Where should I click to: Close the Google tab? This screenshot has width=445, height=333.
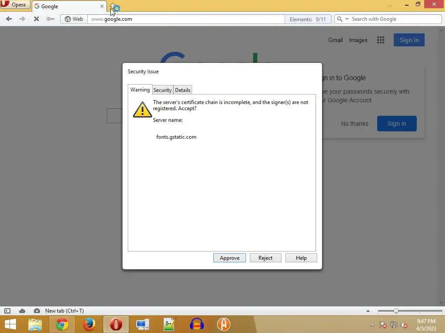point(102,6)
